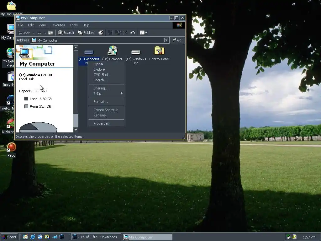
Task: Choose Search... in the context menu
Action: (x=106, y=80)
